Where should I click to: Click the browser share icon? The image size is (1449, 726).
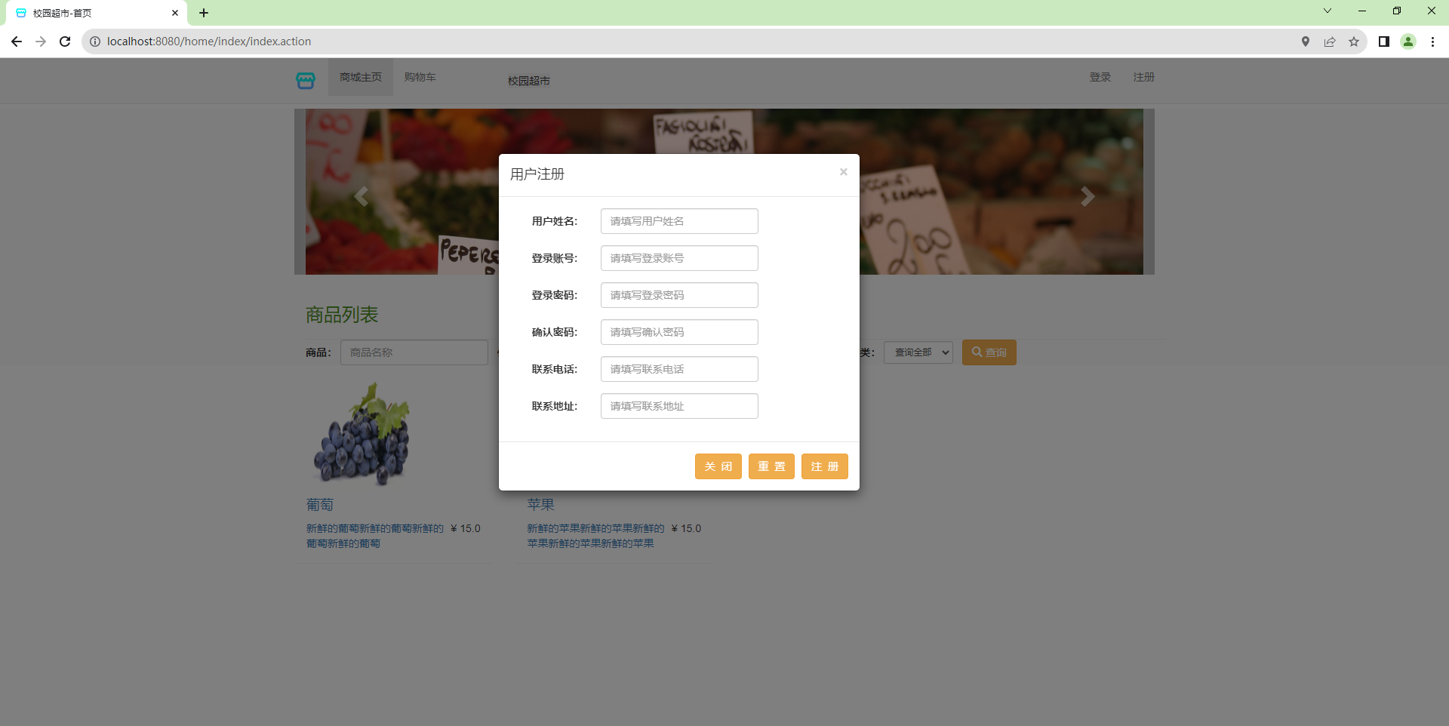[x=1330, y=42]
